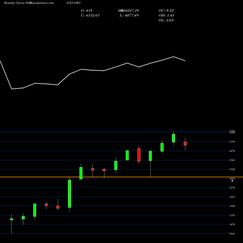Click the 'OL: 2.68' reading
The image size is (243, 243).
point(166,20)
